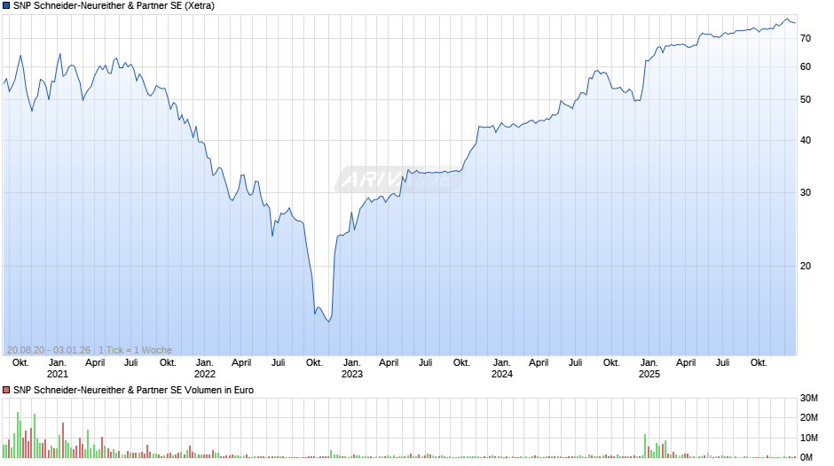Click the Jan. 2023 time axis label
Image resolution: width=834 pixels, height=466 pixels.
[x=352, y=369]
